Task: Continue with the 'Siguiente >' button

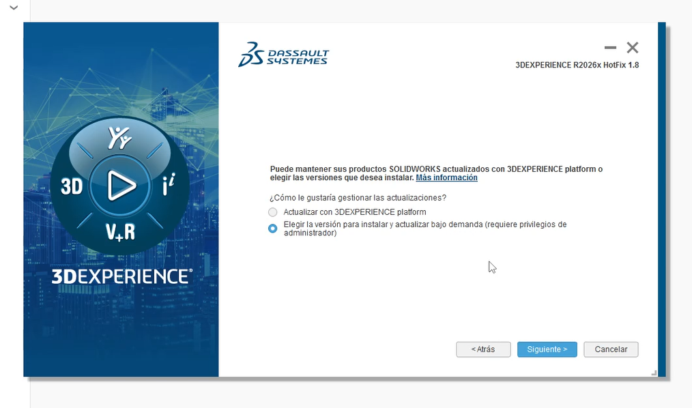Action: point(547,349)
